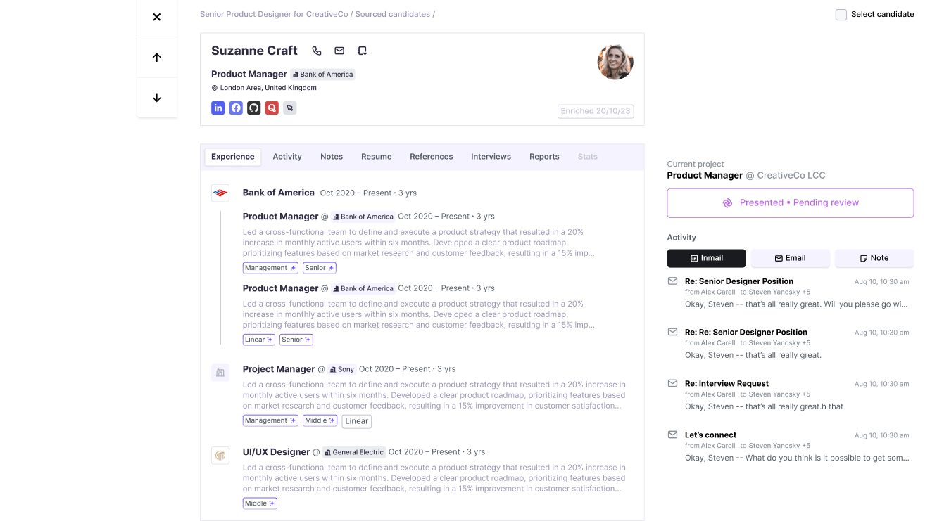Click the General Electric fingerprint logo

[x=220, y=456]
